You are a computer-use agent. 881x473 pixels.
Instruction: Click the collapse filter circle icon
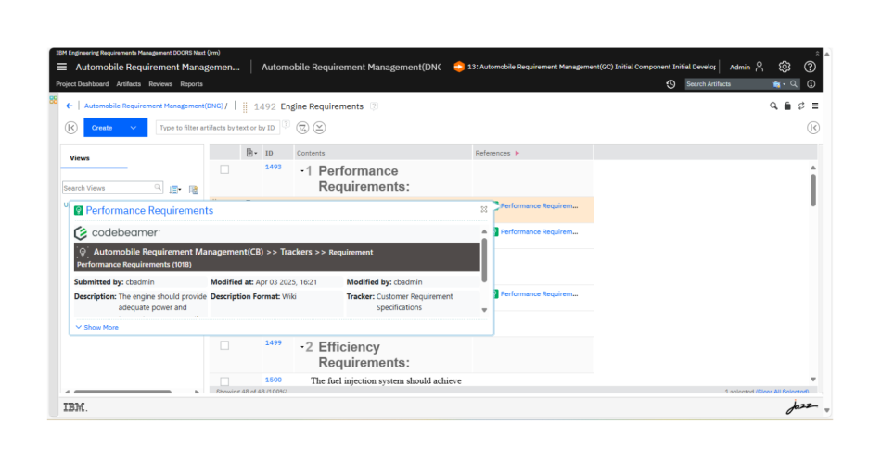click(x=319, y=128)
